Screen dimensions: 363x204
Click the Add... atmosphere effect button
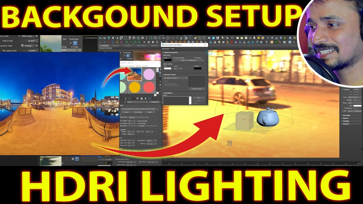tap(199, 98)
